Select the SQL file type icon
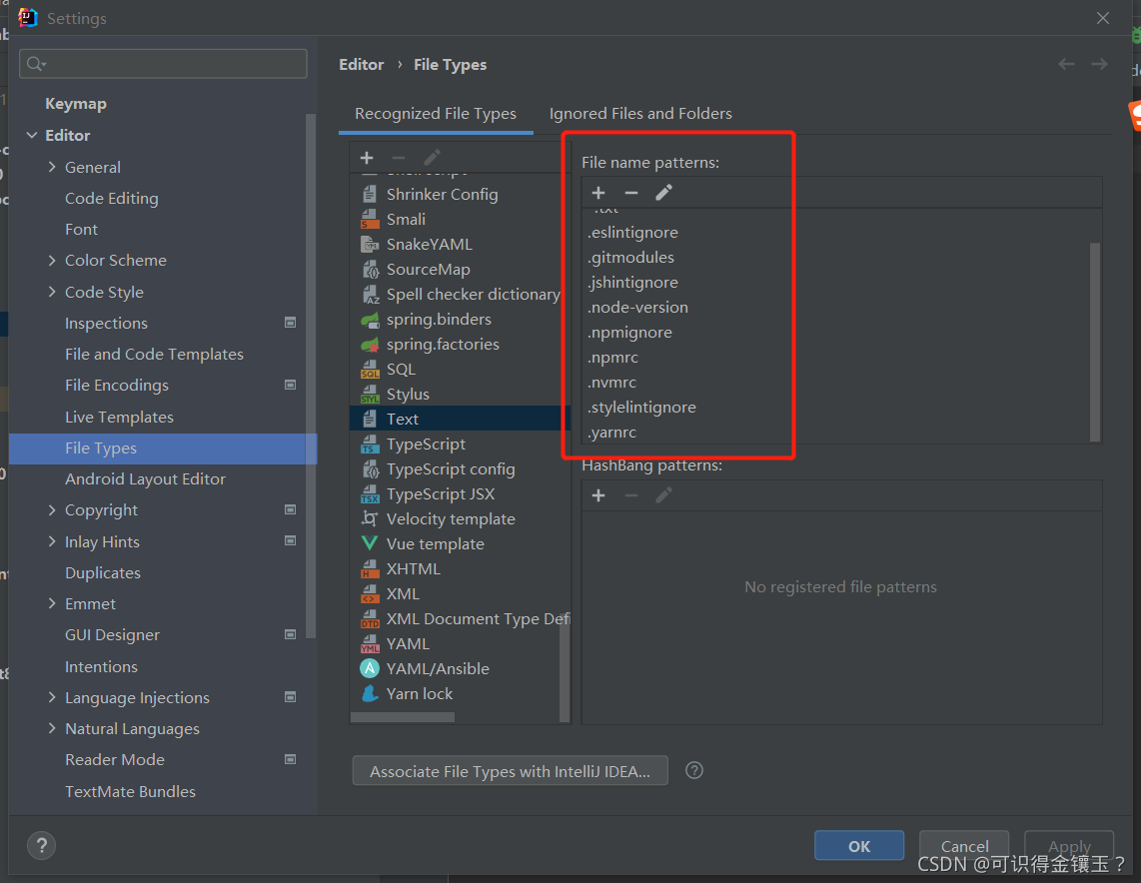The width and height of the screenshot is (1141, 883). pyautogui.click(x=370, y=370)
